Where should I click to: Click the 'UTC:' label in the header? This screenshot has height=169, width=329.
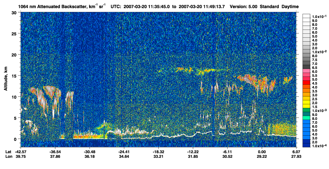(116, 7)
